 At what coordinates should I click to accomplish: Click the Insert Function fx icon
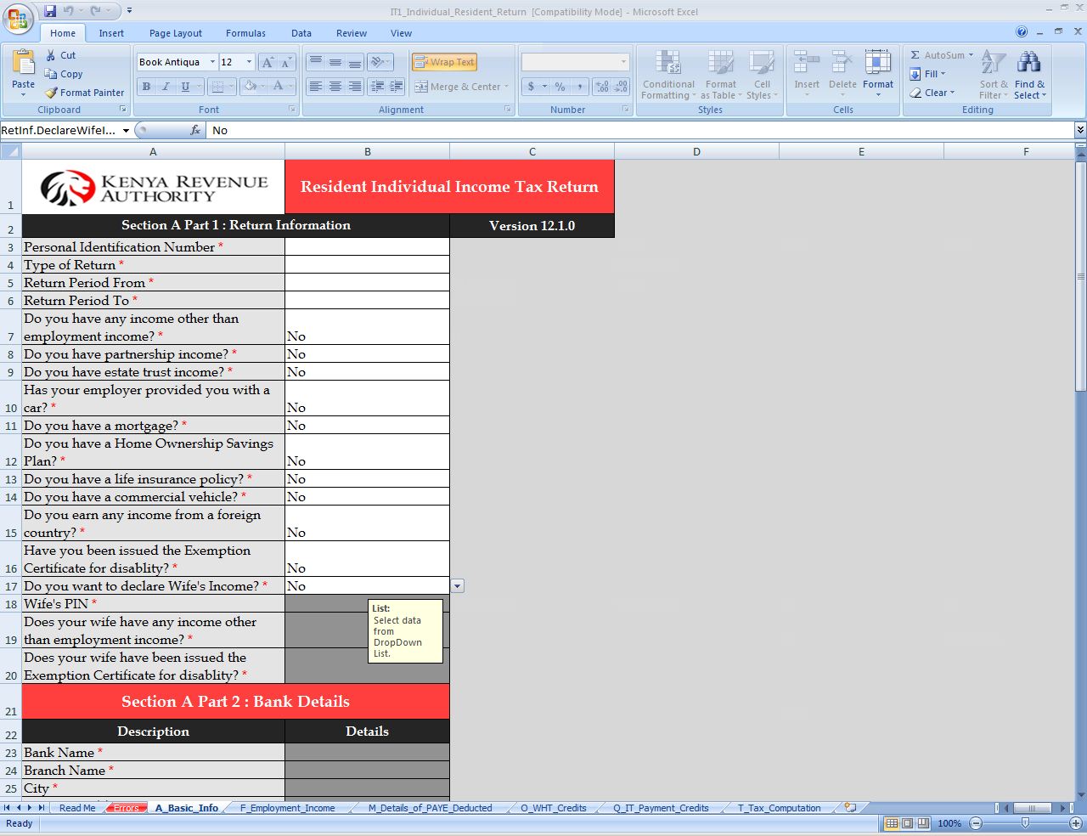coord(195,130)
